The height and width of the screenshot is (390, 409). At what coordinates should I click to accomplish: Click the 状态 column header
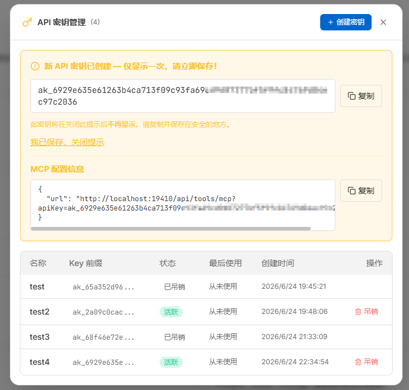[x=168, y=263]
